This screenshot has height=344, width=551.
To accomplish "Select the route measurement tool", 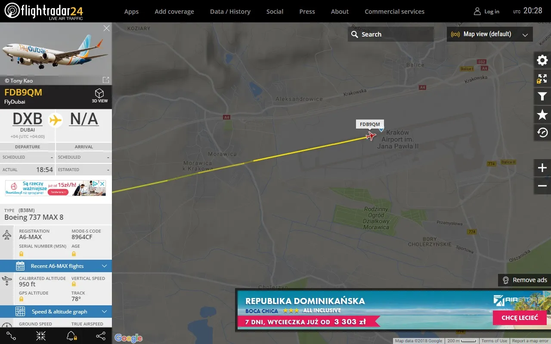I will [x=10, y=336].
